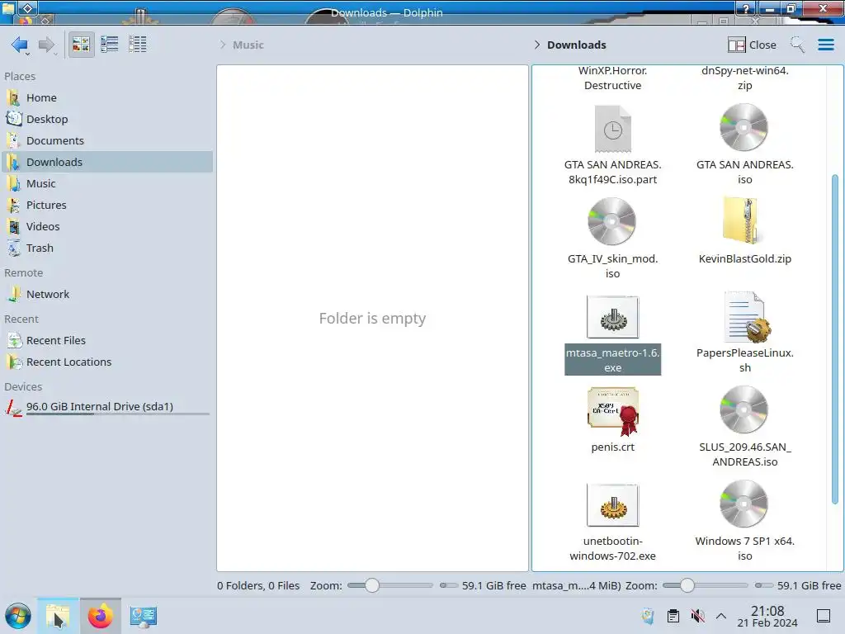Click the Downloads breadcrumb label

[577, 45]
